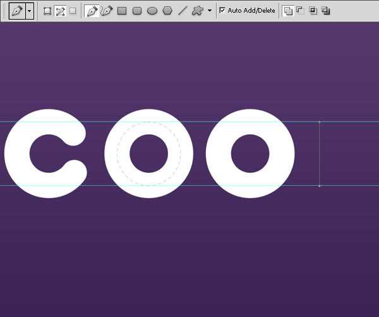Select the Rounded Rectangle tool
This screenshot has height=317, width=379.
137,11
